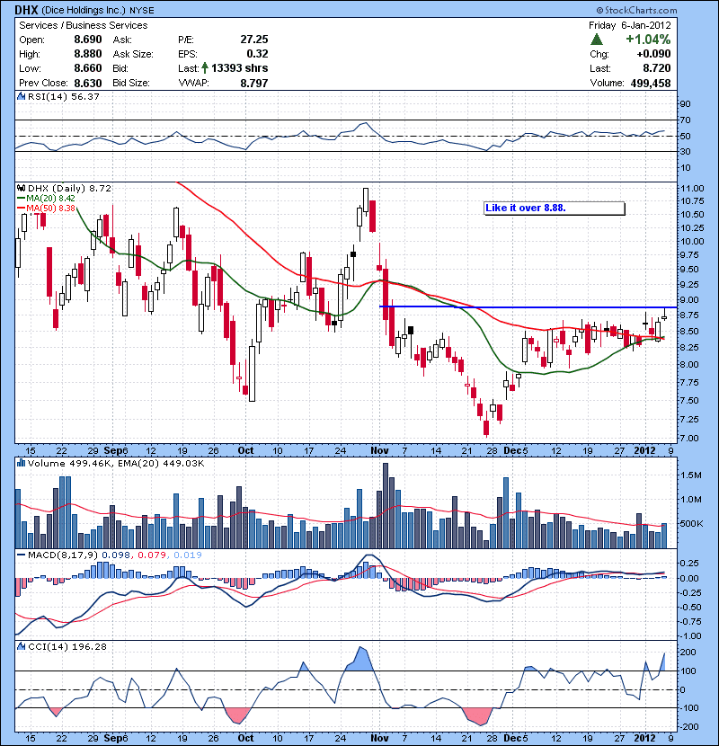Click 'Services / Business Services' sector text
719x746 pixels.
[84, 25]
